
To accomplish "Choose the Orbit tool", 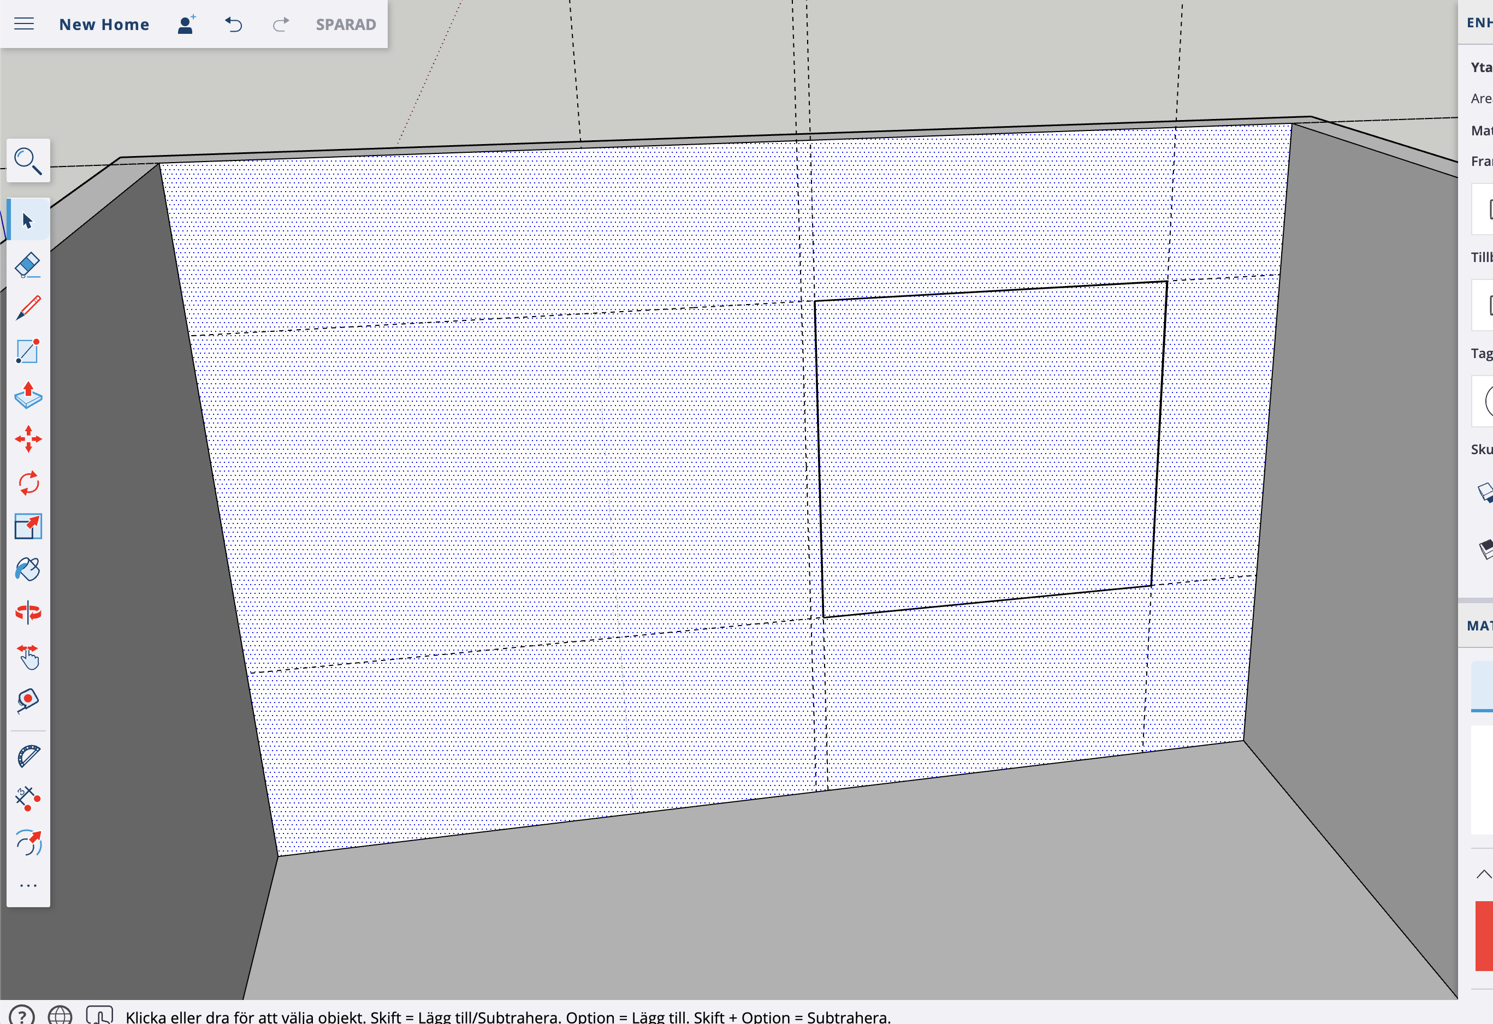I will (x=28, y=612).
